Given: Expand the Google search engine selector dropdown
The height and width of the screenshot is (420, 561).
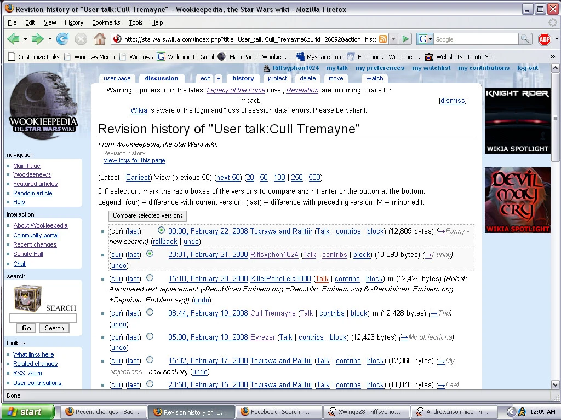Looking at the screenshot, I should (x=425, y=39).
